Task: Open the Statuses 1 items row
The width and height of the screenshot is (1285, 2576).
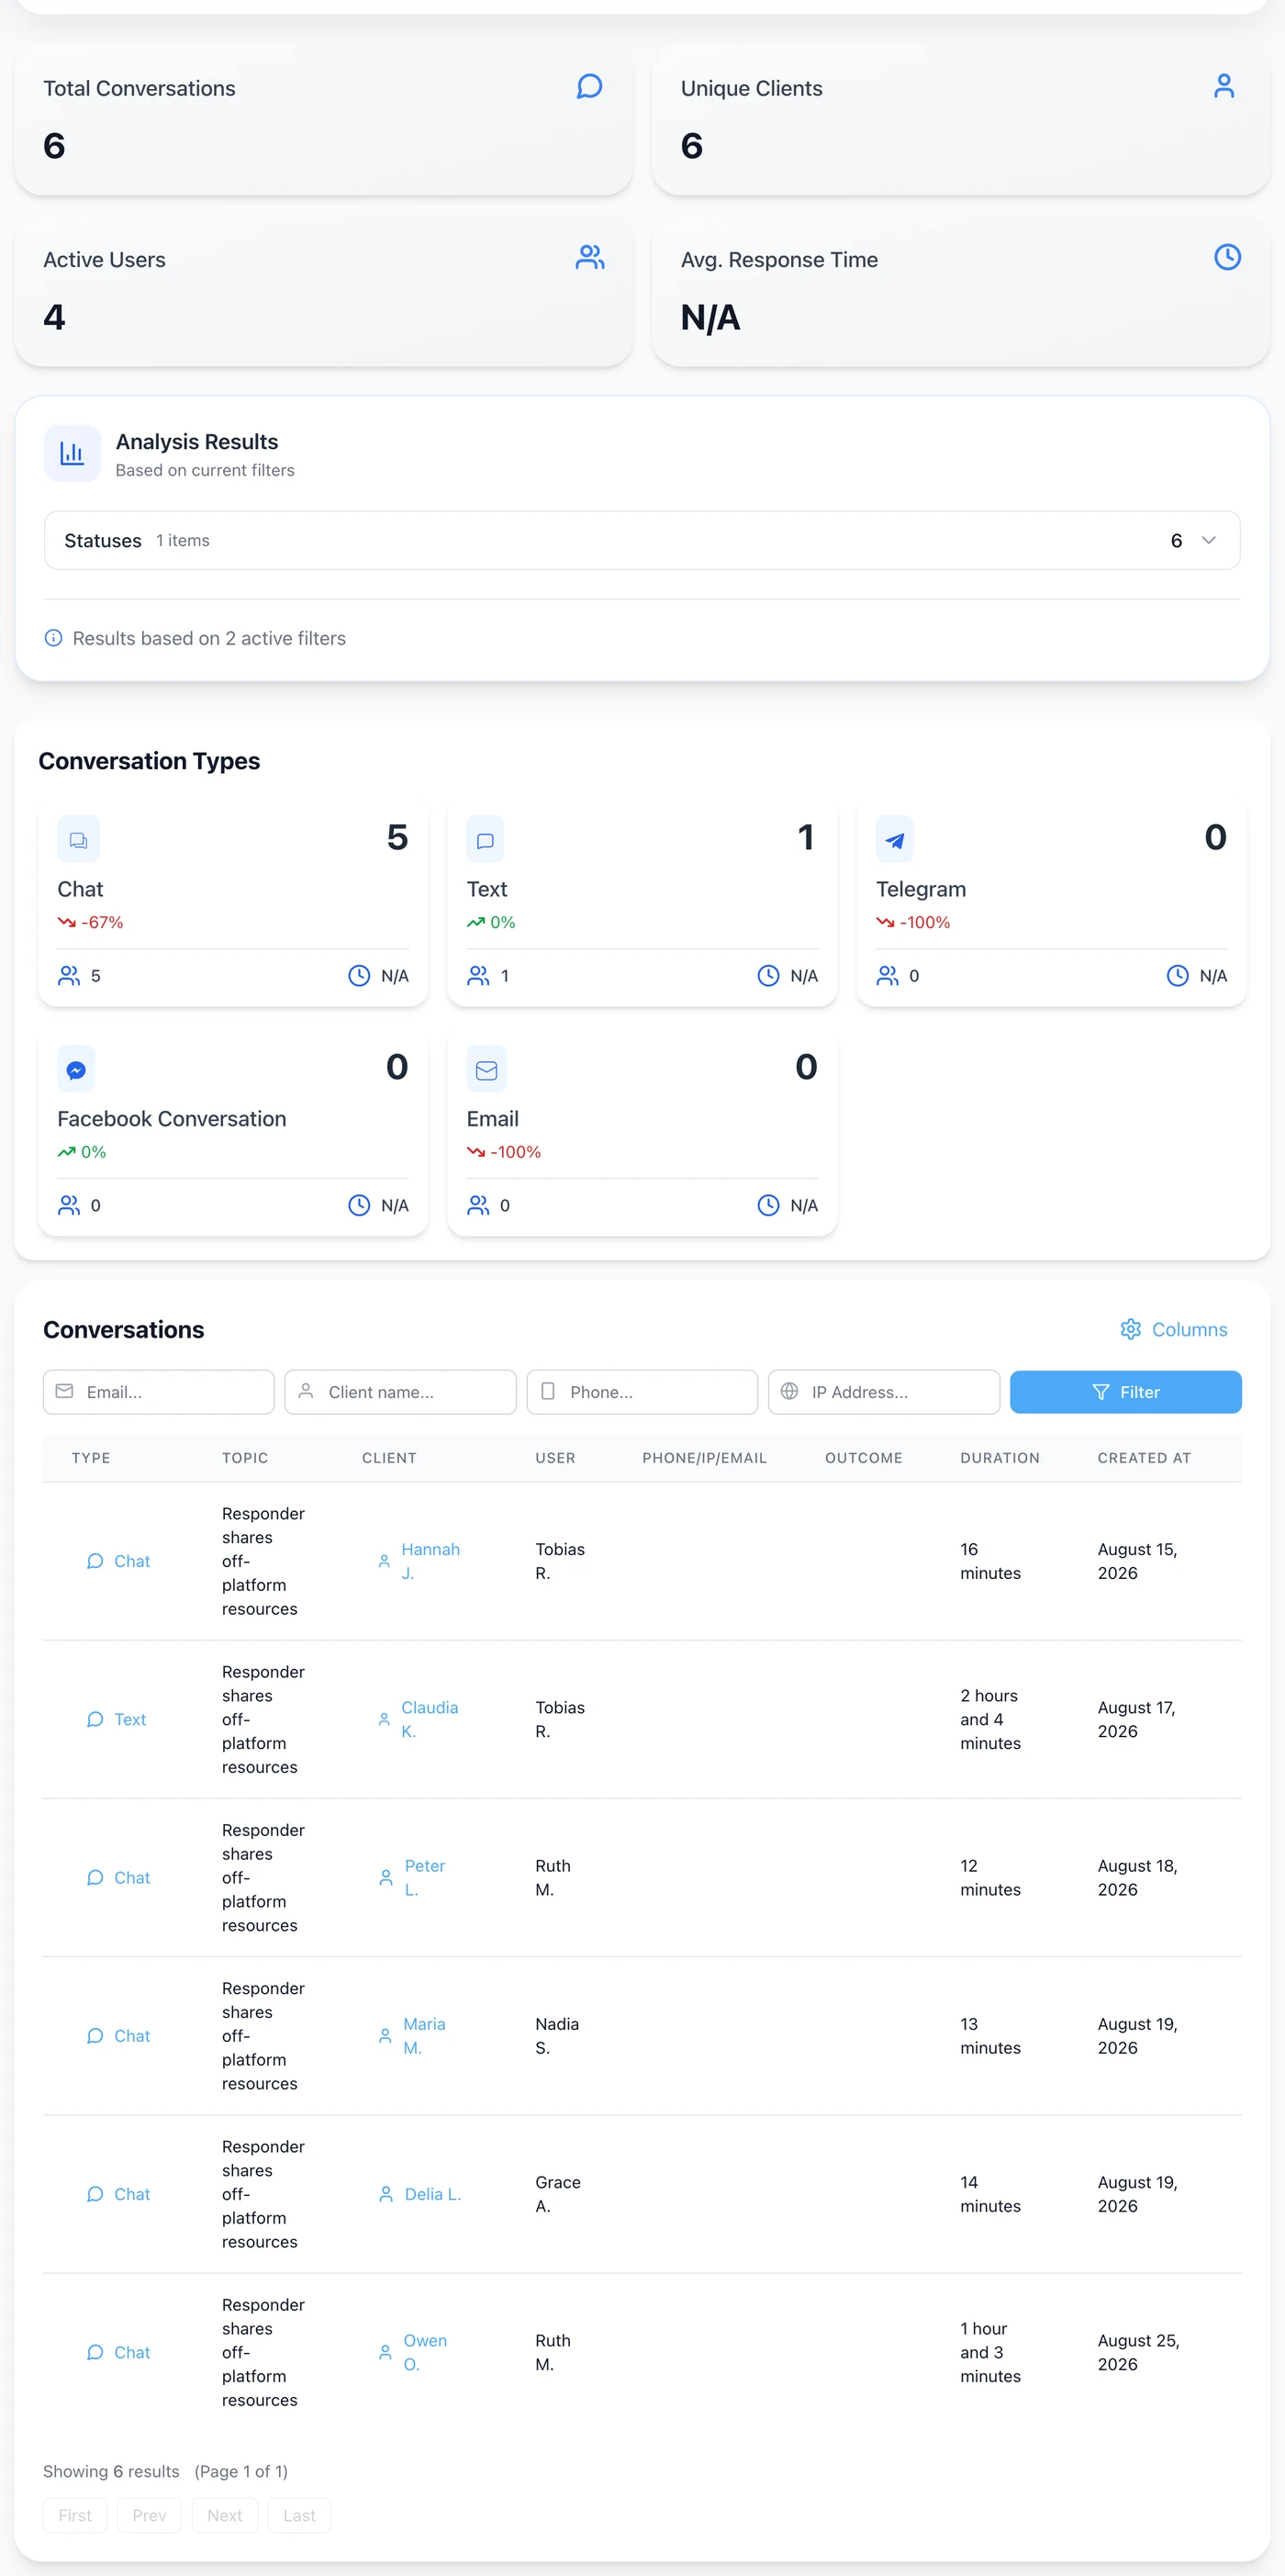Action: 642,540
